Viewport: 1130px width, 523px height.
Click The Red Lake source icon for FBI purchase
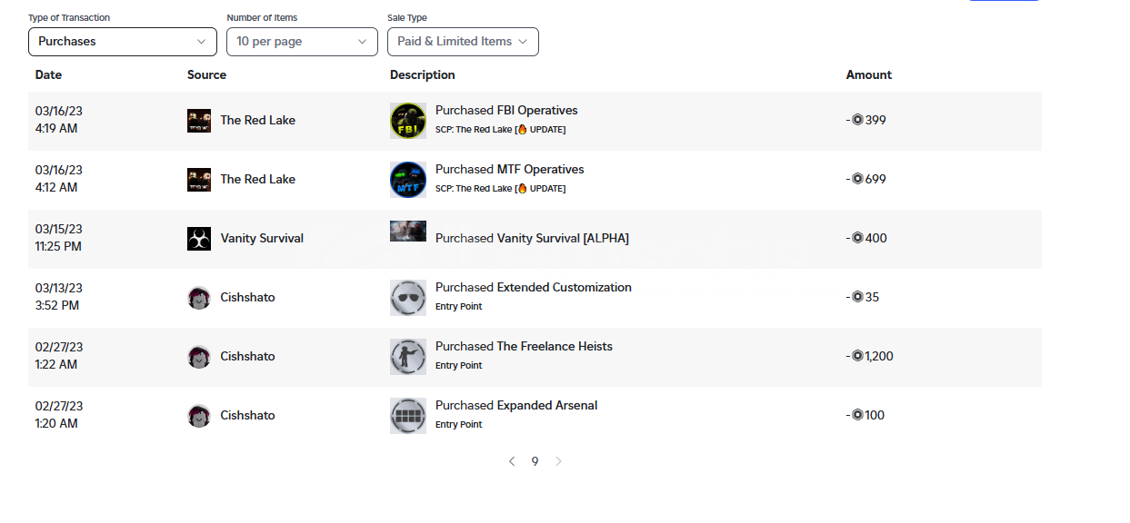tap(199, 121)
